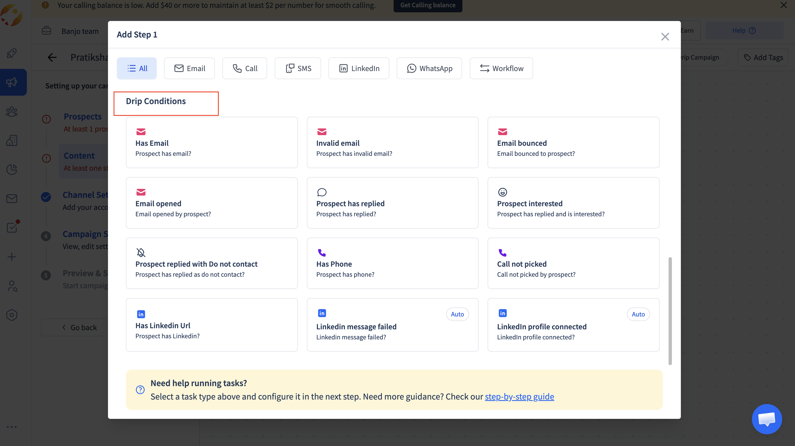Select the Email tab filter
This screenshot has width=795, height=446.
tap(189, 68)
